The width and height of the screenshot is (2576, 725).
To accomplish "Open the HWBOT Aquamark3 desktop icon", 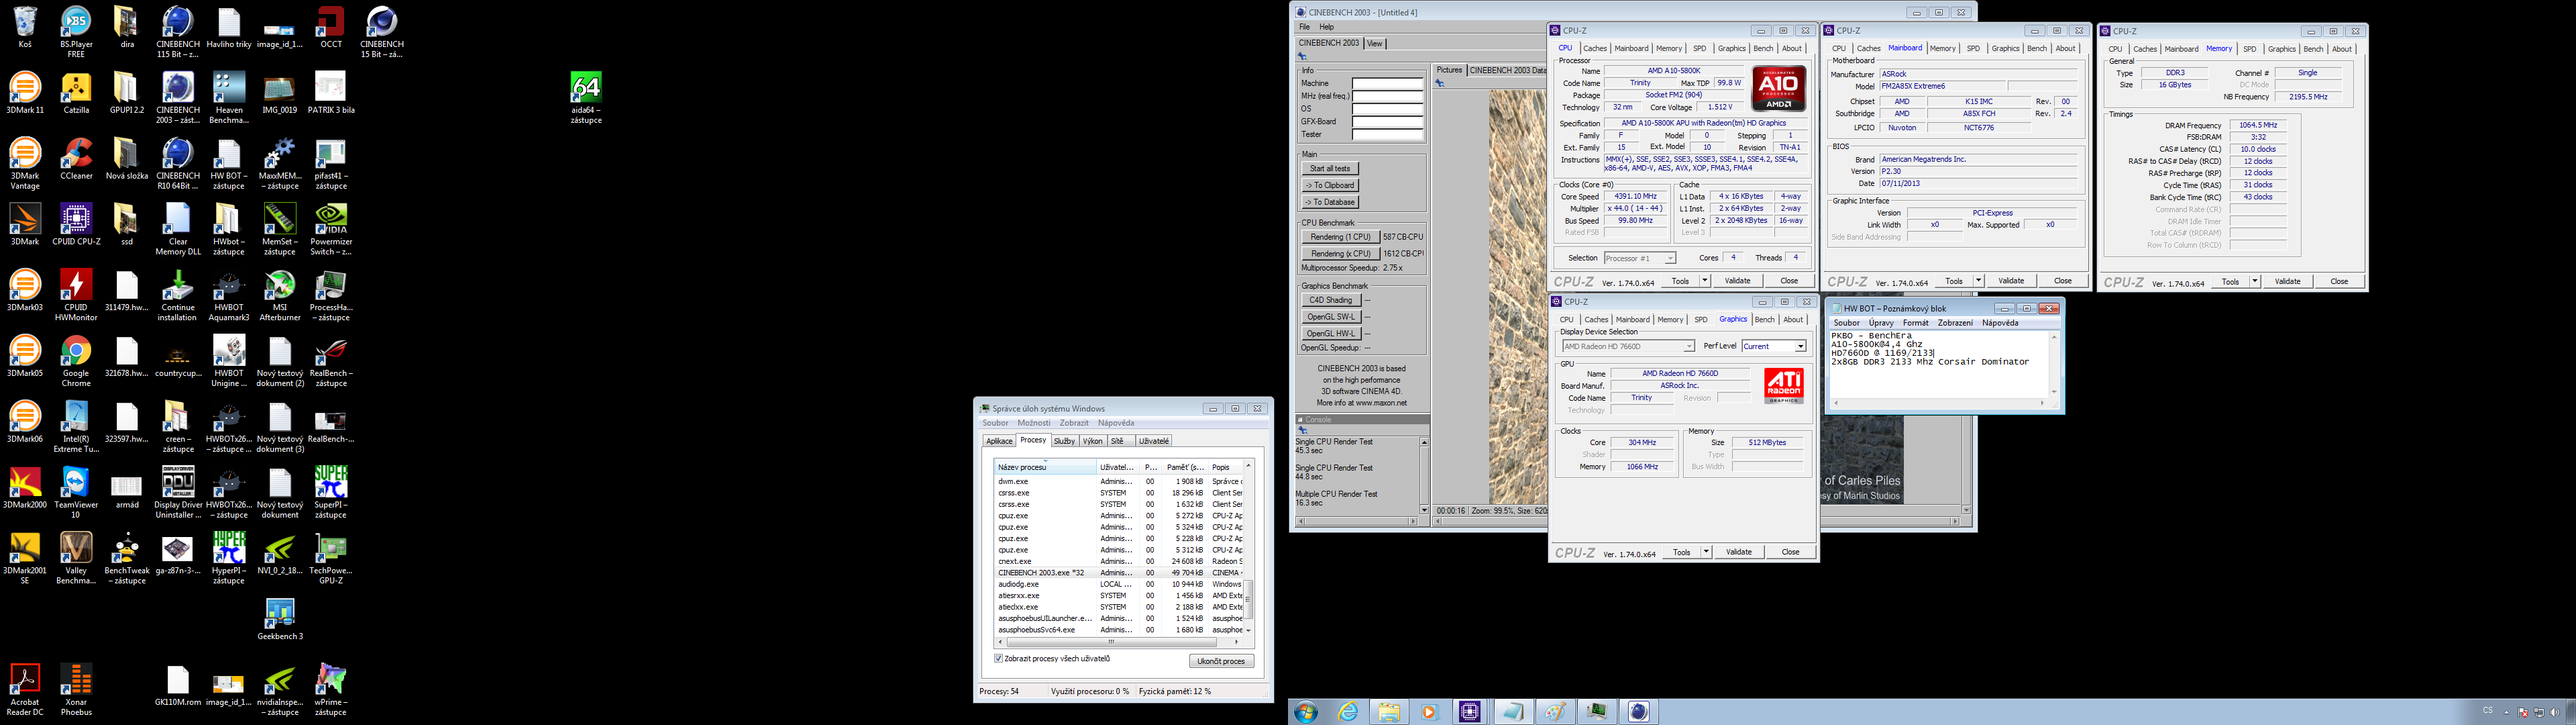I will click(229, 295).
